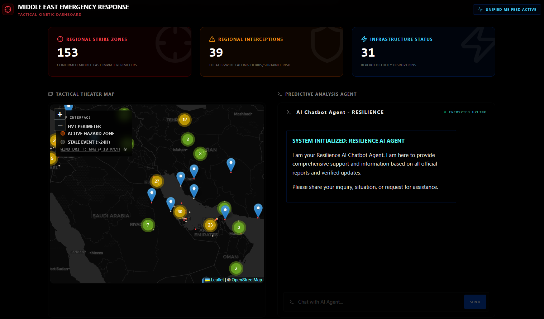Click the map icon beside Tactical Theater Map
Screen dimensions: 544x319
(x=51, y=94)
